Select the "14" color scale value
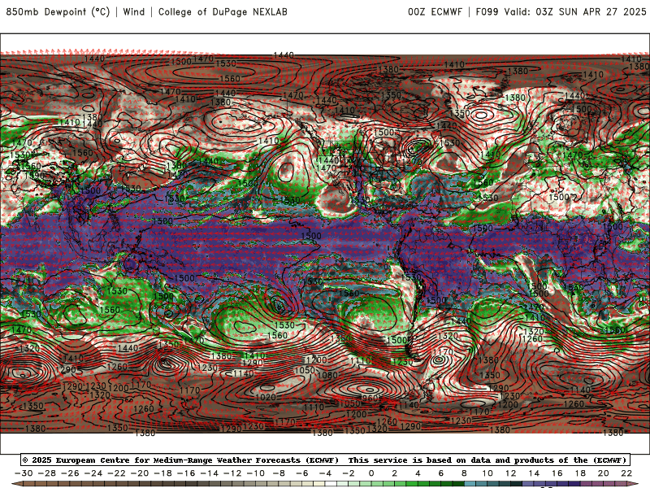 pyautogui.click(x=534, y=473)
